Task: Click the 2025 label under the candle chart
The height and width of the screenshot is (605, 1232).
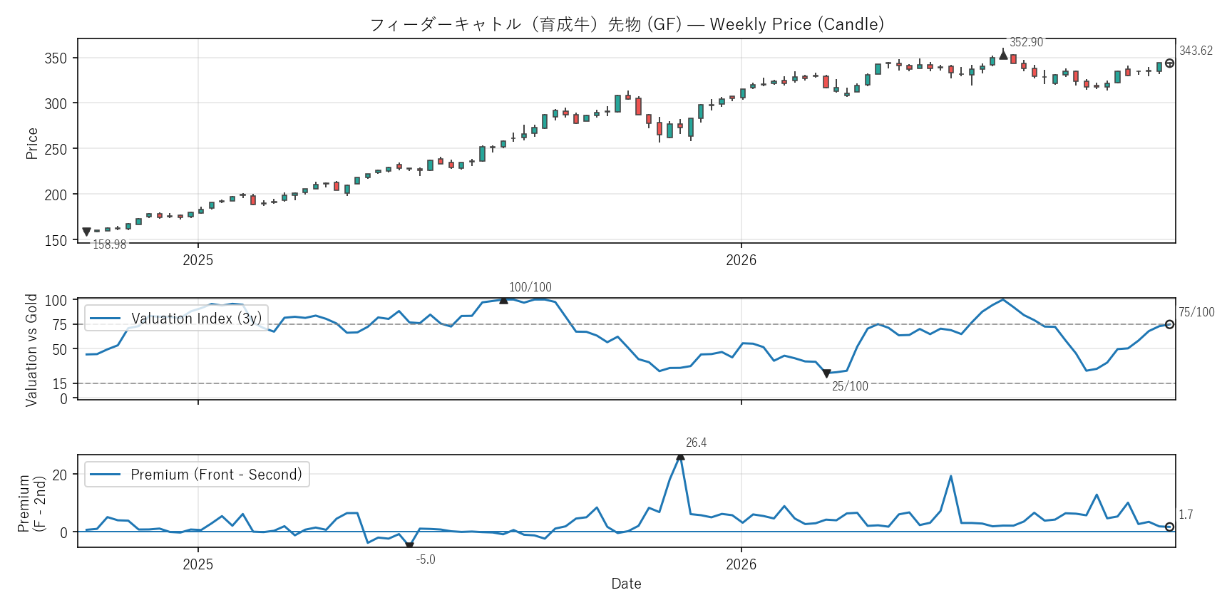Action: pyautogui.click(x=198, y=260)
